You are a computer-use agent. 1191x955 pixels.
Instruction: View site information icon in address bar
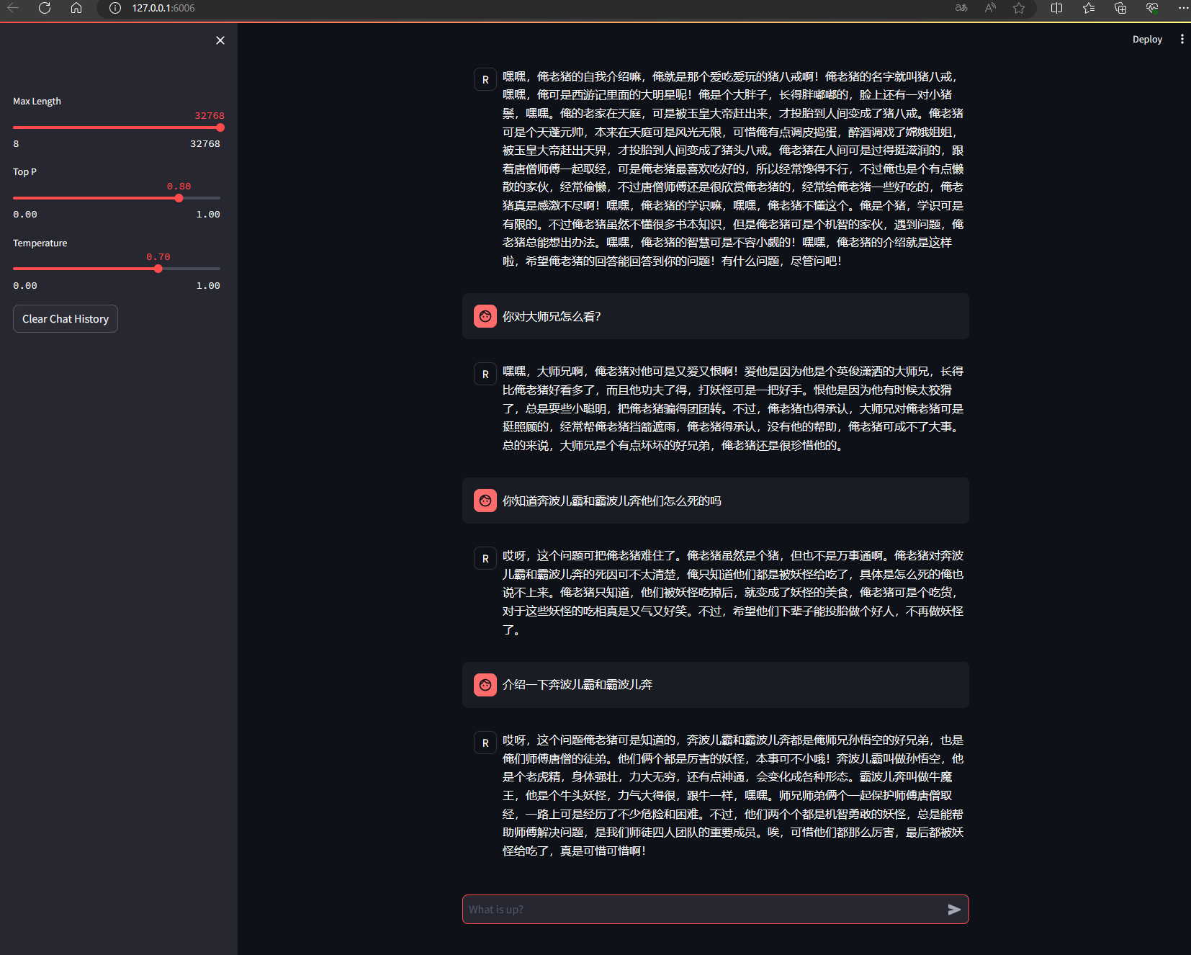click(x=114, y=8)
